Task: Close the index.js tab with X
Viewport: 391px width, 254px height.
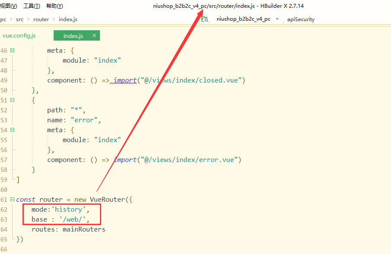Action: click(94, 35)
